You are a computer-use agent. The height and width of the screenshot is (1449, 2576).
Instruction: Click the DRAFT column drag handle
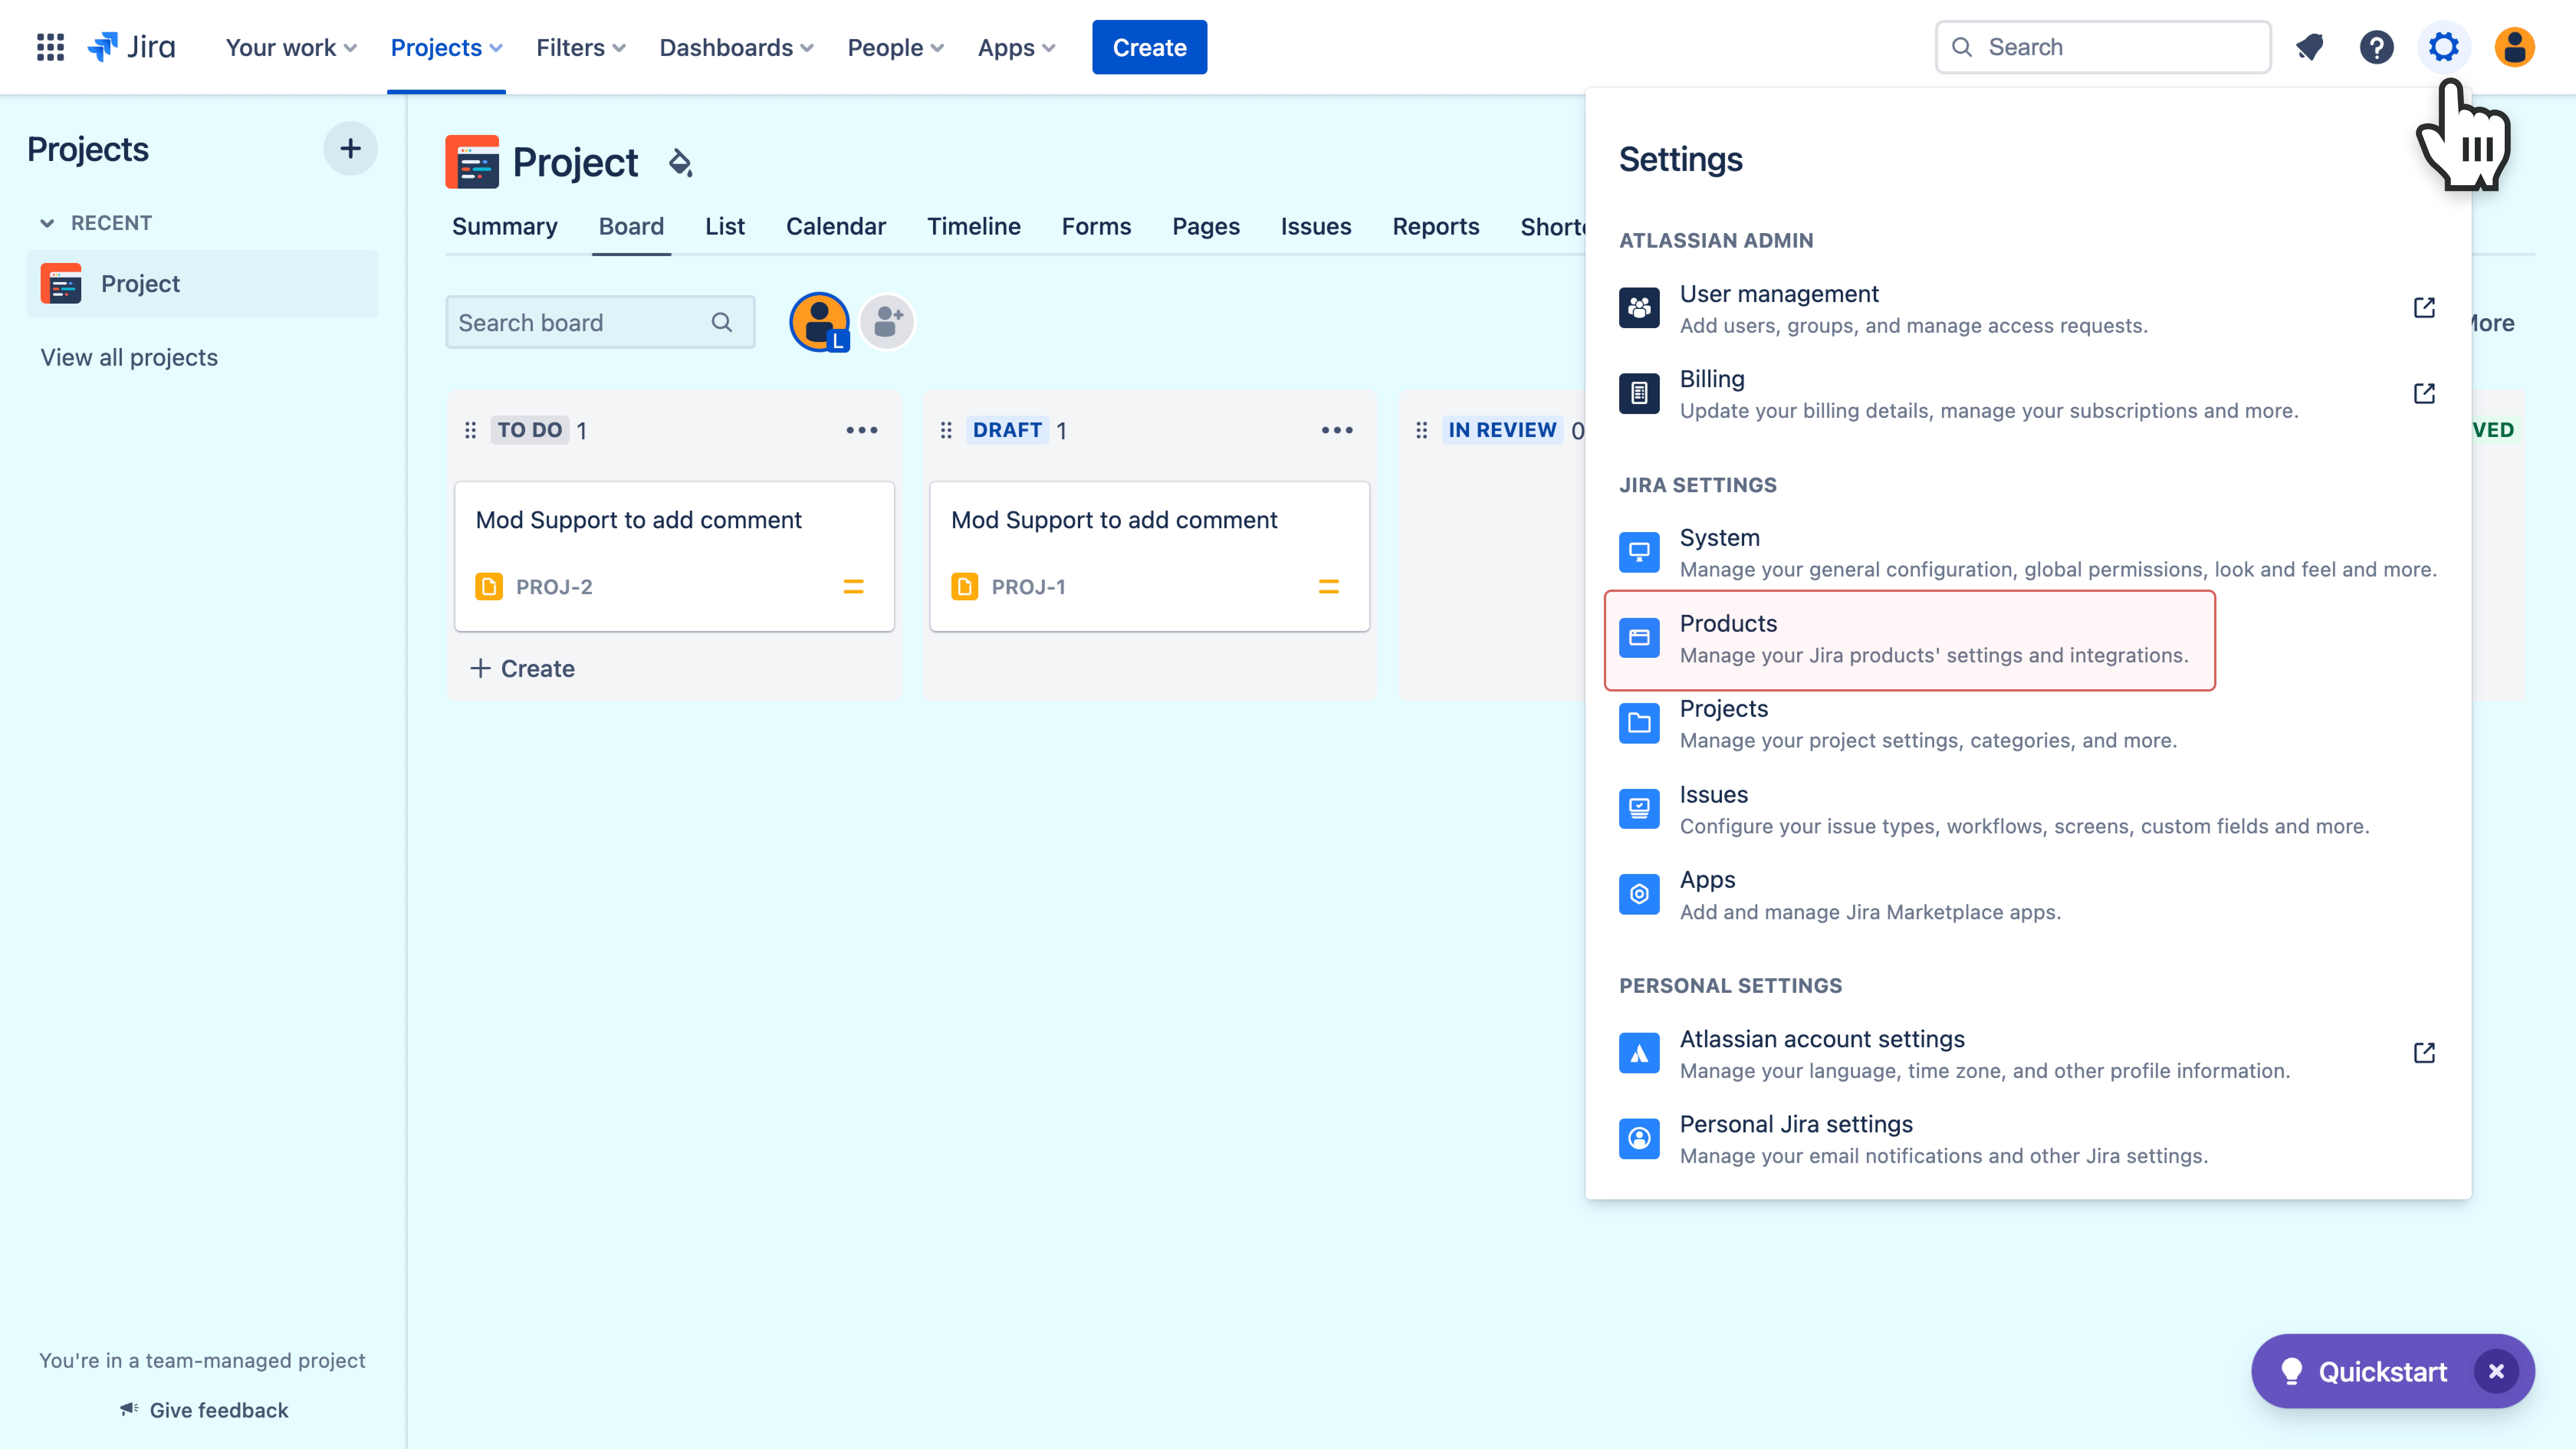point(946,430)
